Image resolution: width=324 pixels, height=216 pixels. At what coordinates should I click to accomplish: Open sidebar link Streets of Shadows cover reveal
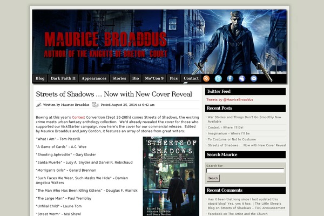click(247, 145)
